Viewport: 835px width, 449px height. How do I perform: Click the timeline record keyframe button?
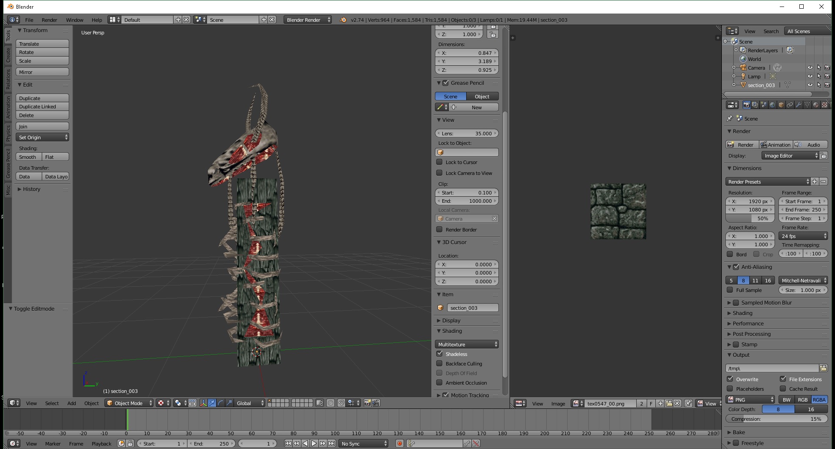(x=399, y=443)
